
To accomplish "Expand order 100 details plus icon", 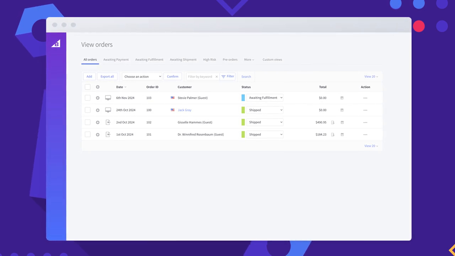I will pyautogui.click(x=98, y=110).
